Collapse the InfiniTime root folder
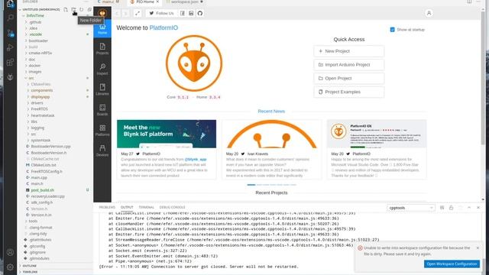The width and height of the screenshot is (489, 275). (35, 15)
